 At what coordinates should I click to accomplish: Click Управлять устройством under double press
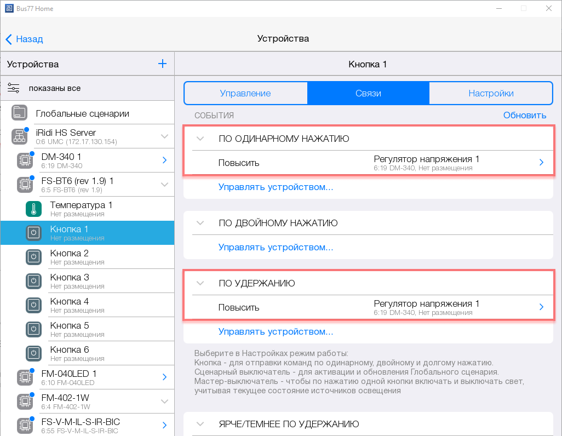(276, 247)
